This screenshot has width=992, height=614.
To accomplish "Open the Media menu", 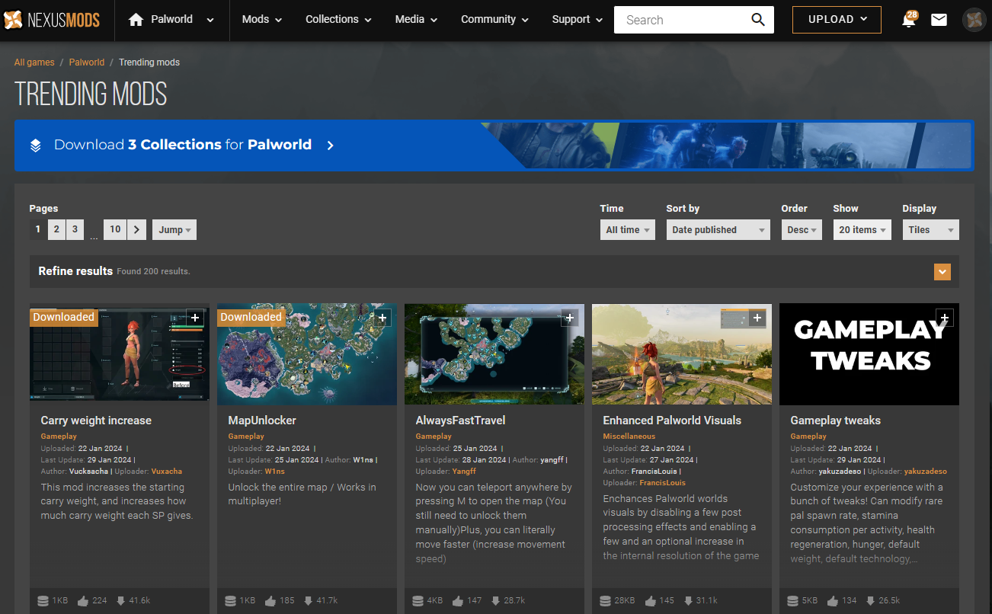I will 416,20.
